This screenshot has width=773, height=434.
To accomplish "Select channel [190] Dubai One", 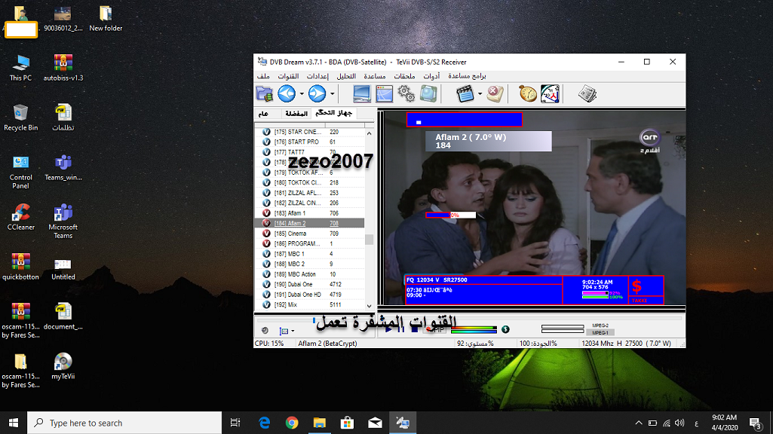I will (x=310, y=284).
